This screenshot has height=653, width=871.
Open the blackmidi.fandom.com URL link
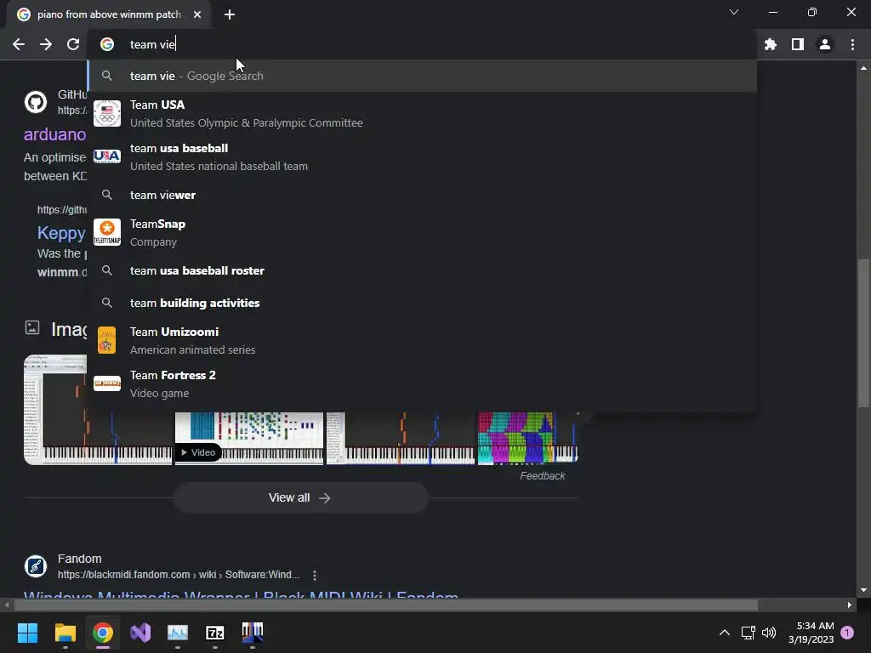click(x=179, y=575)
